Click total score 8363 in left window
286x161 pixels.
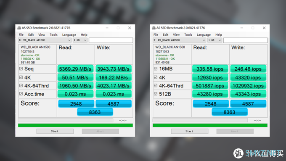95,112
